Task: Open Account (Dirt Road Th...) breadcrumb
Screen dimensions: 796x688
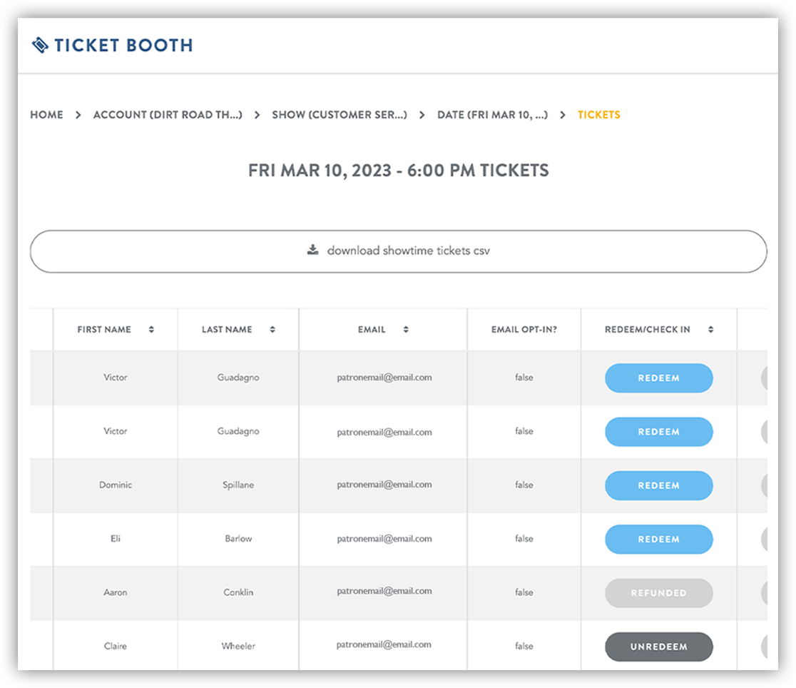Action: click(x=168, y=115)
